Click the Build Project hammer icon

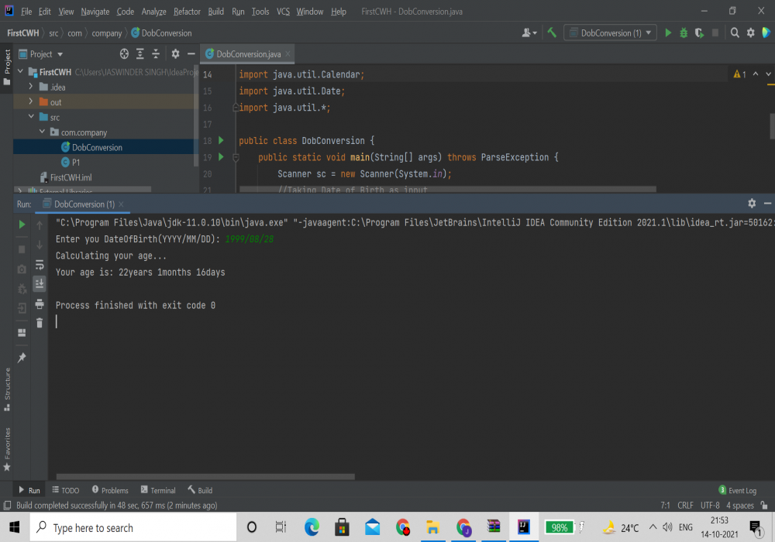pos(552,33)
